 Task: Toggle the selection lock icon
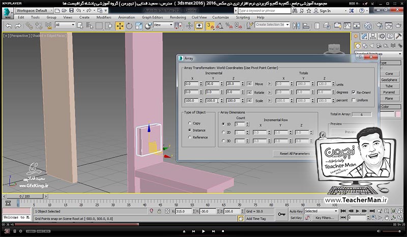coord(159,211)
